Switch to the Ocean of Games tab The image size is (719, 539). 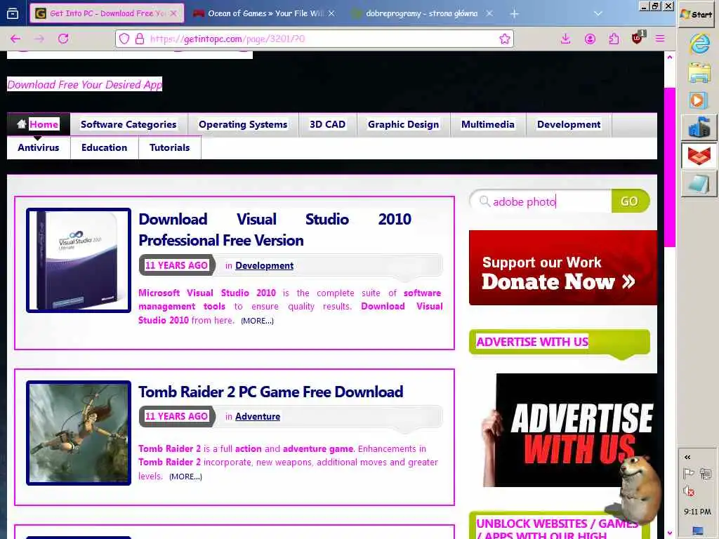tap(265, 14)
